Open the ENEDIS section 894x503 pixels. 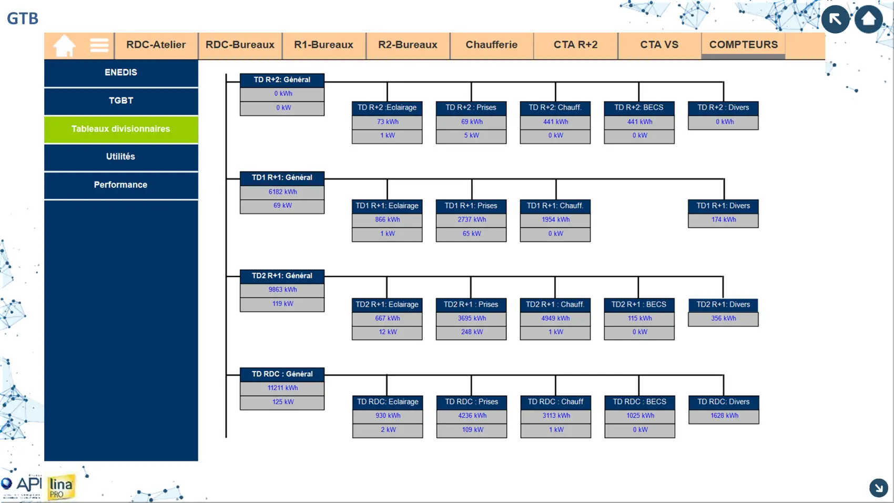[x=121, y=73]
